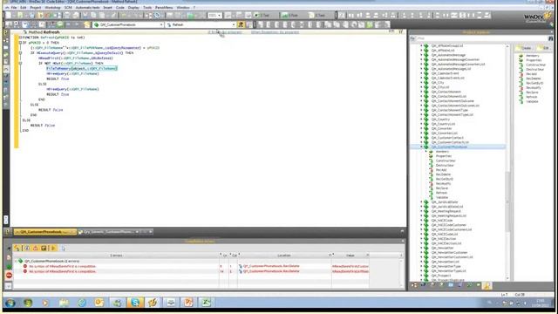Click second compile error row
The image size is (558, 314).
[62, 271]
